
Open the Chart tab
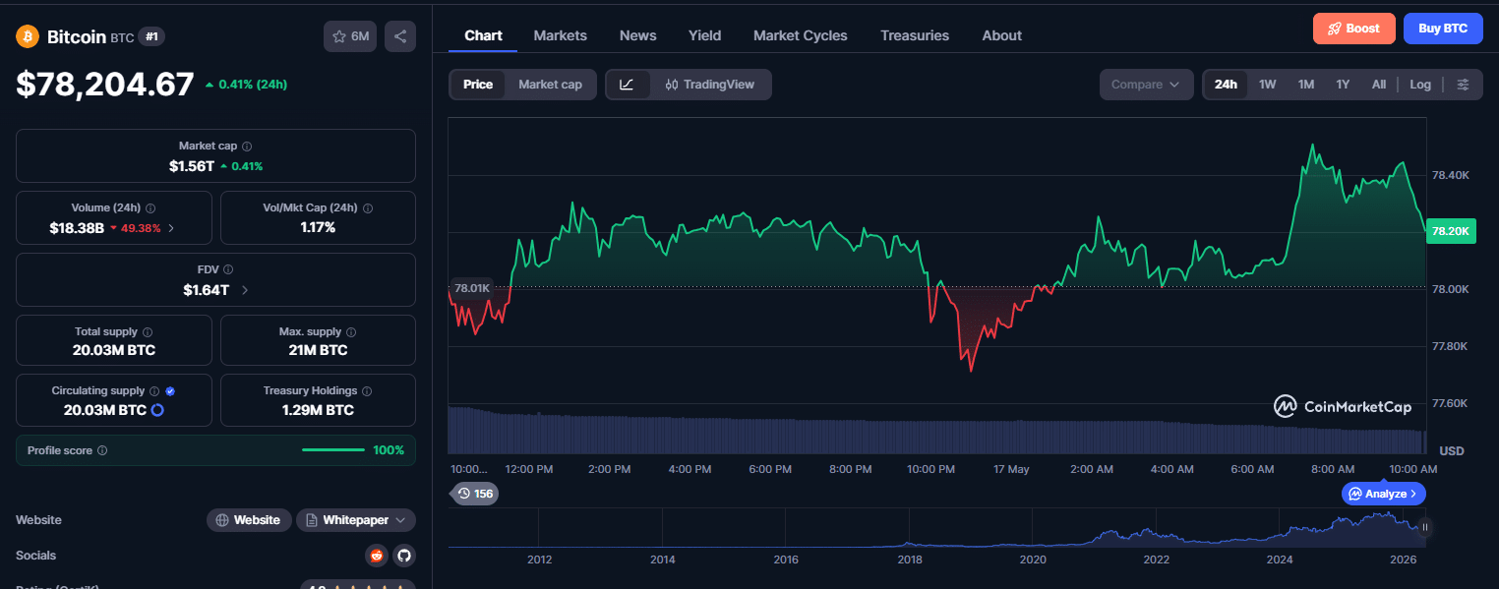tap(483, 35)
